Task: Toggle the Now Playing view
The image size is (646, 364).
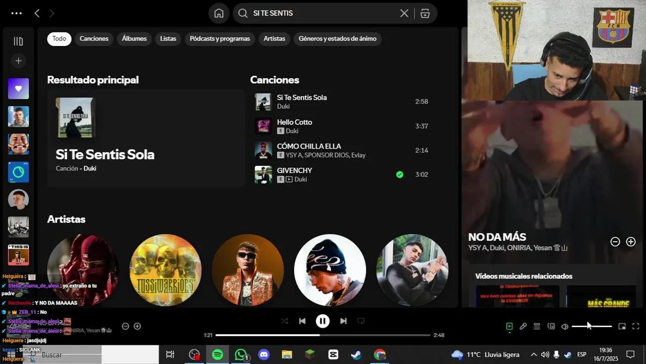Action: [x=510, y=327]
